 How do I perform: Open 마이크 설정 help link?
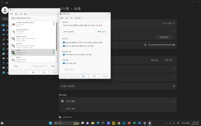point(70,109)
